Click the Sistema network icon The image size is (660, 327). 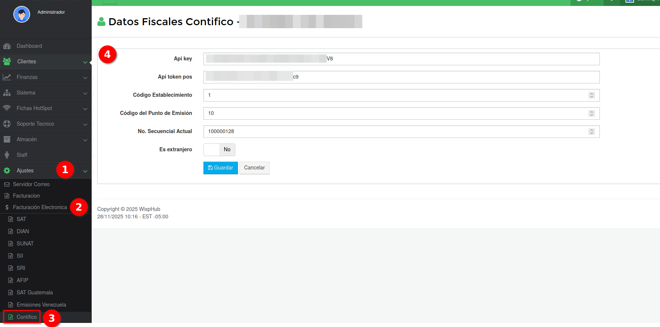pos(7,93)
